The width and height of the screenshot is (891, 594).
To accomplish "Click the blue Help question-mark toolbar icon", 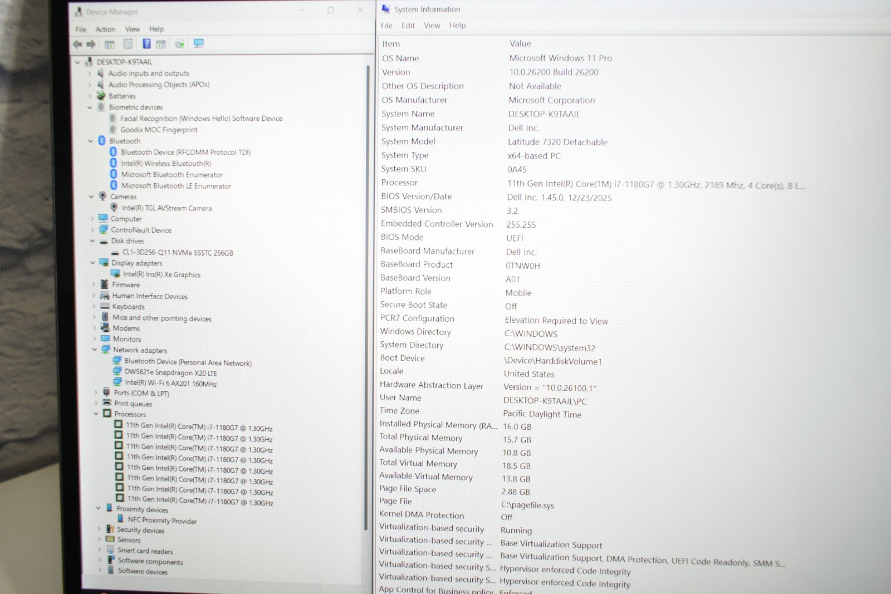I will [x=146, y=43].
